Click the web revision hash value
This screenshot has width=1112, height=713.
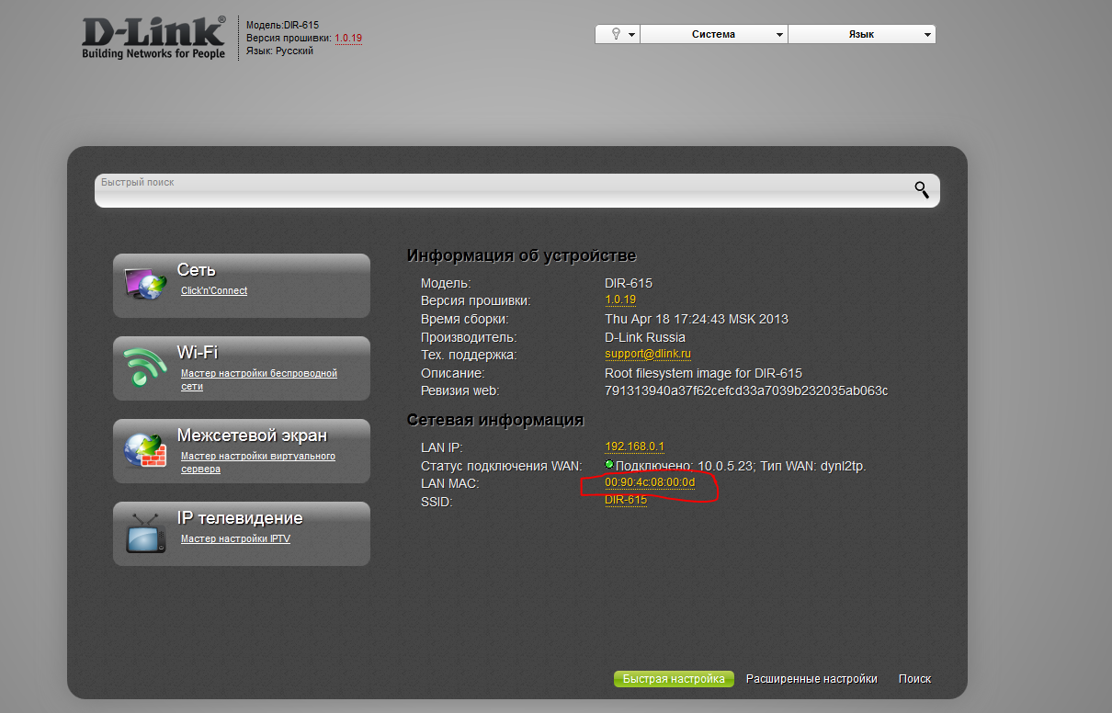coord(746,390)
